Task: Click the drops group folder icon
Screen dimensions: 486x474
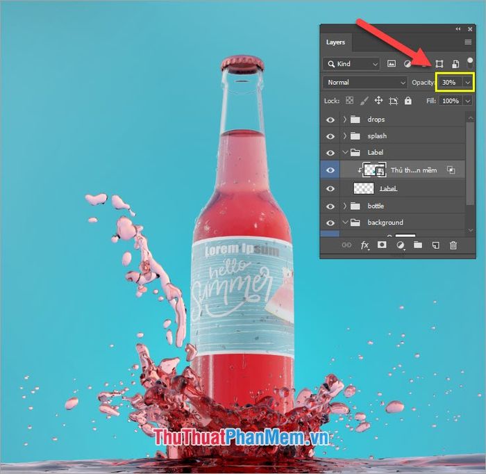Action: pos(355,120)
